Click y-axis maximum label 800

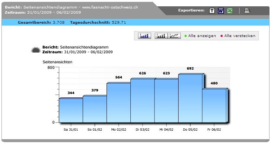(51, 67)
